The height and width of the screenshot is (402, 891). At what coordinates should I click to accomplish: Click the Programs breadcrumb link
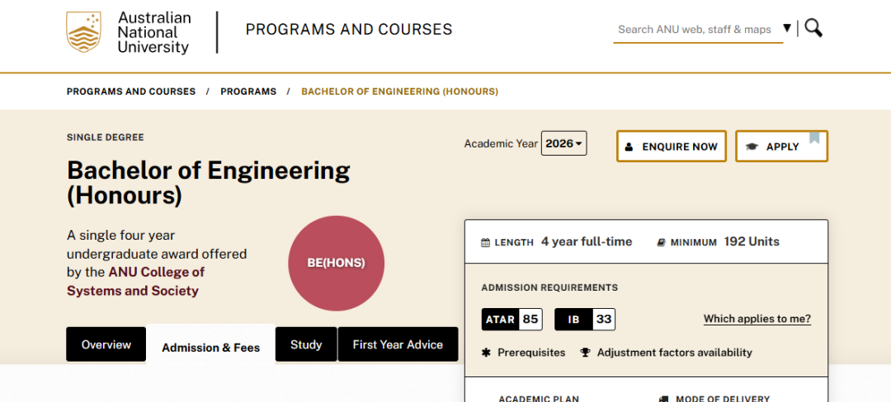[248, 91]
